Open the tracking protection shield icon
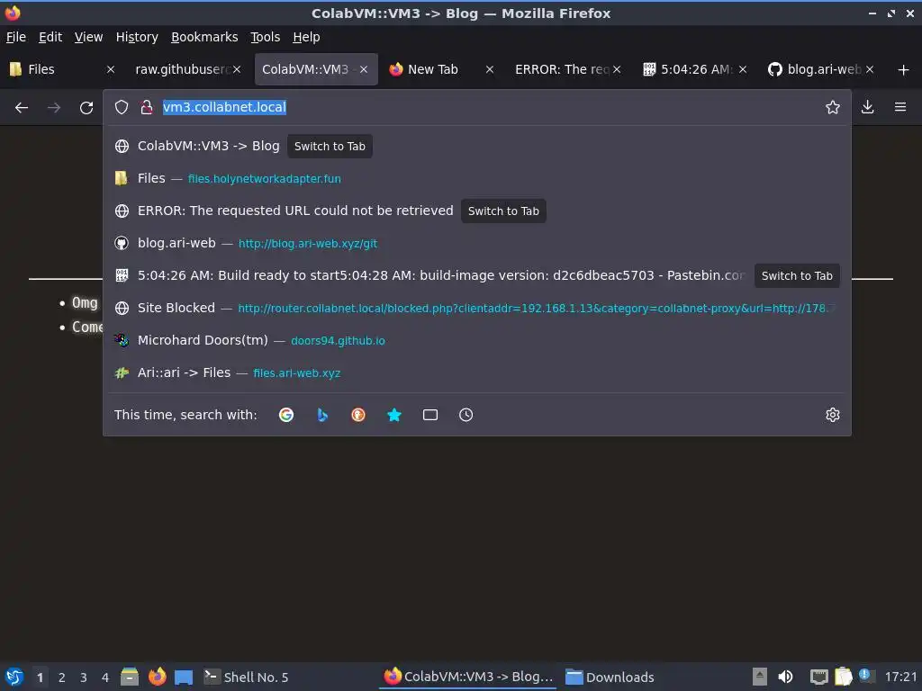Screen dimensions: 922x691 [122, 107]
